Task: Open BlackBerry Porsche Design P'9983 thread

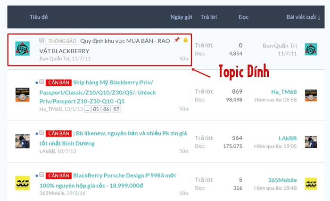Action: point(107,181)
